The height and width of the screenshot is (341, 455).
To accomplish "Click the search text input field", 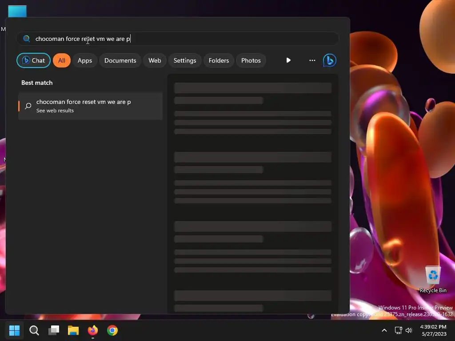I will pyautogui.click(x=178, y=39).
